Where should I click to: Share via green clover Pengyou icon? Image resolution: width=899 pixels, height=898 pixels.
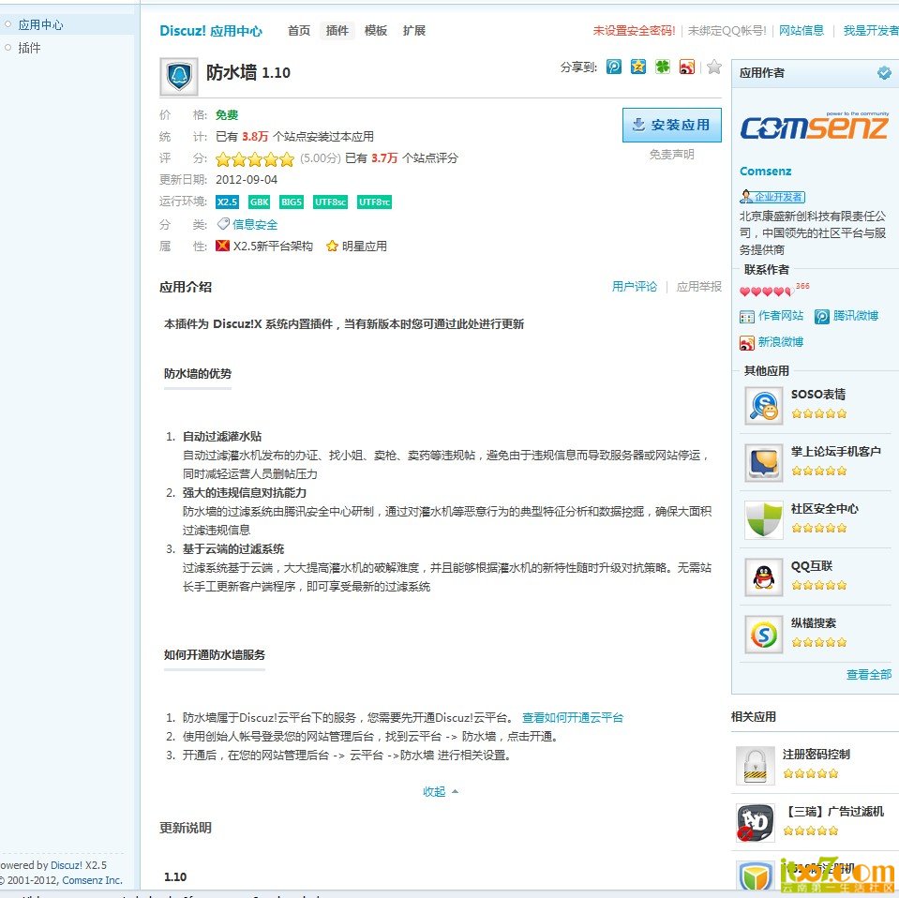[x=662, y=67]
